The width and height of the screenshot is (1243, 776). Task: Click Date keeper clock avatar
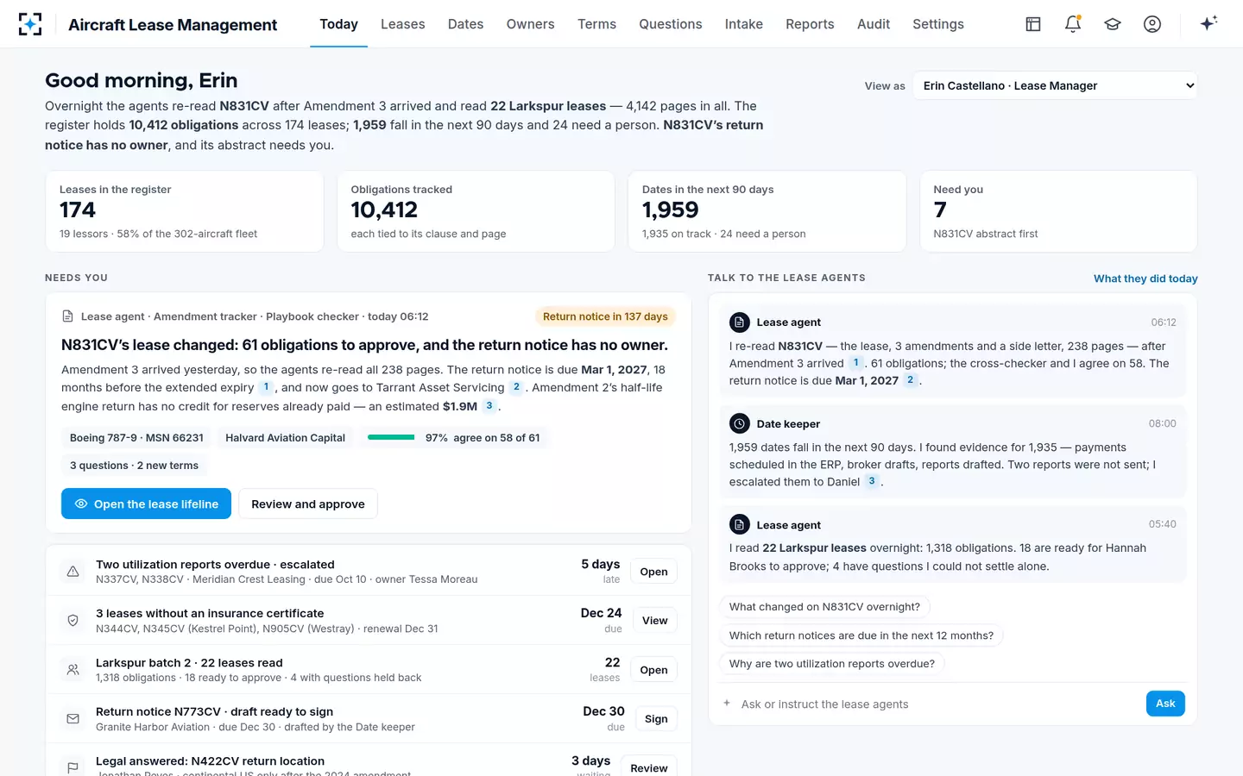[x=740, y=423]
